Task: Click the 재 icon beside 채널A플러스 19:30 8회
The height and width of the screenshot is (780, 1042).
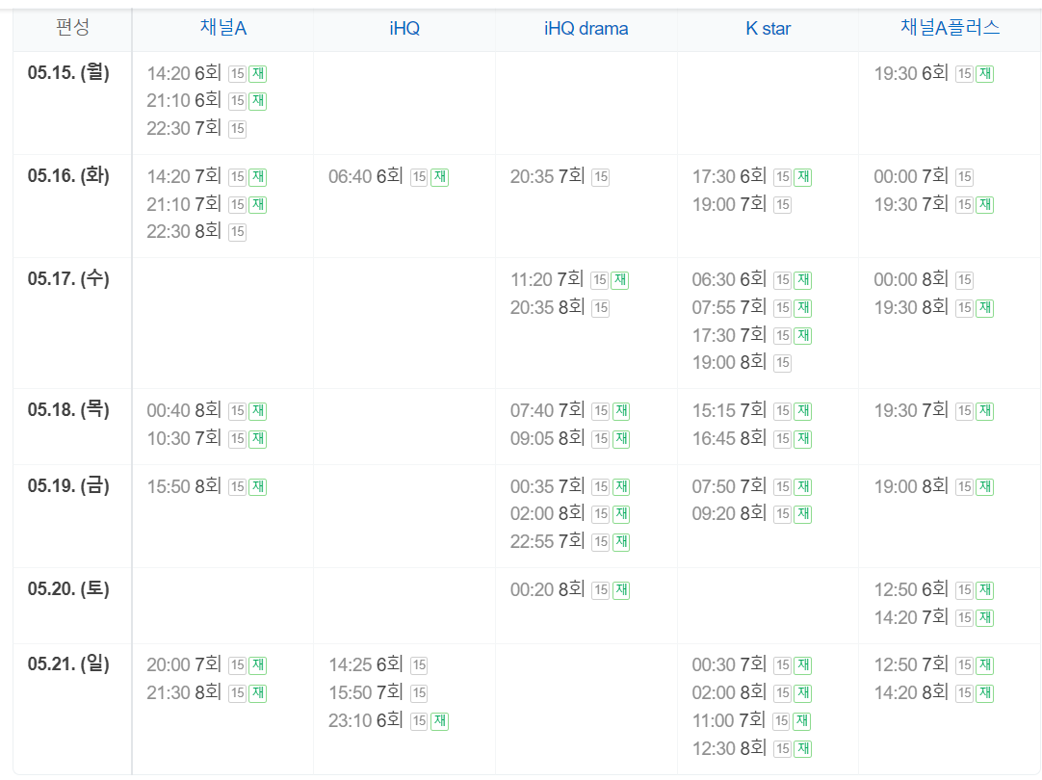Action: click(x=985, y=308)
